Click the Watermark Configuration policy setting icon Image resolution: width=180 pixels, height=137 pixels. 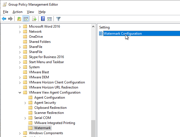click(101, 34)
